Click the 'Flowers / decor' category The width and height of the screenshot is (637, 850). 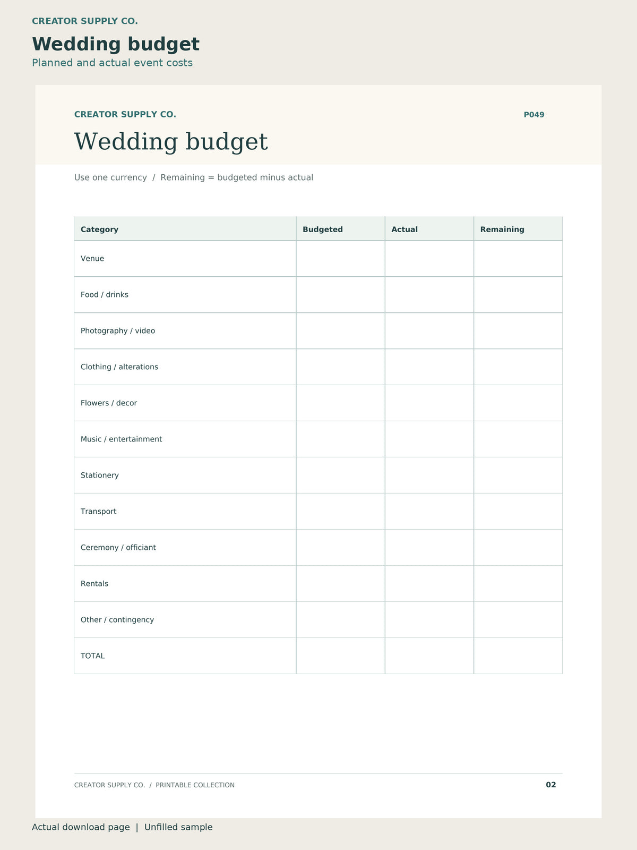pos(109,403)
